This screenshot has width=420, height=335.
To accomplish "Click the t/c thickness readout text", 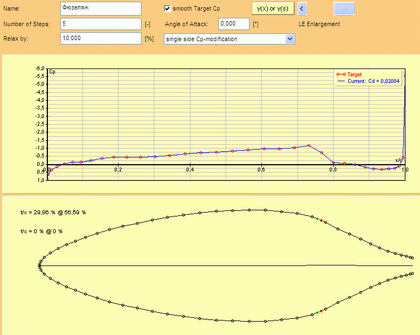I will tap(53, 213).
